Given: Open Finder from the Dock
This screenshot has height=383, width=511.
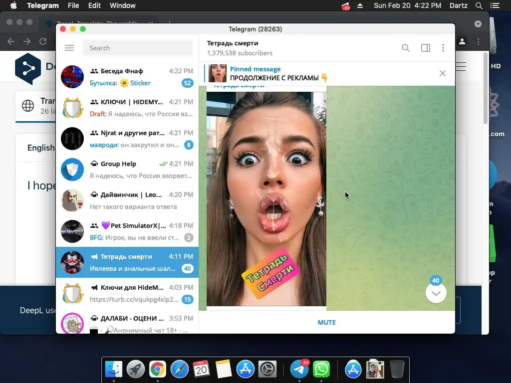Looking at the screenshot, I should pyautogui.click(x=114, y=370).
